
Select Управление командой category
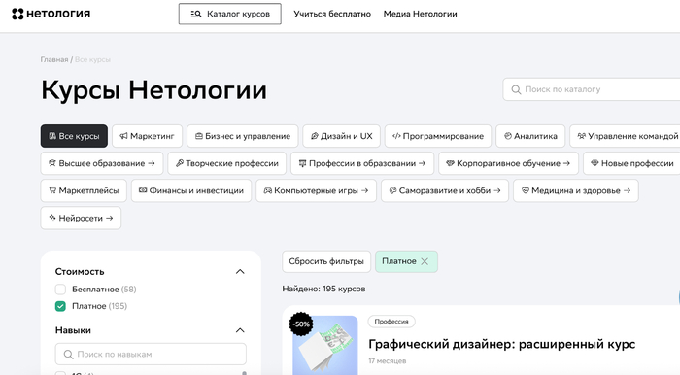tap(625, 136)
